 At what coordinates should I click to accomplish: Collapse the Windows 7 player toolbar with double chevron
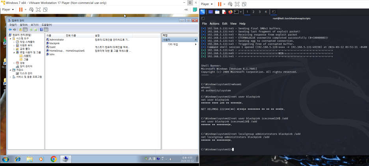coord(186,9)
